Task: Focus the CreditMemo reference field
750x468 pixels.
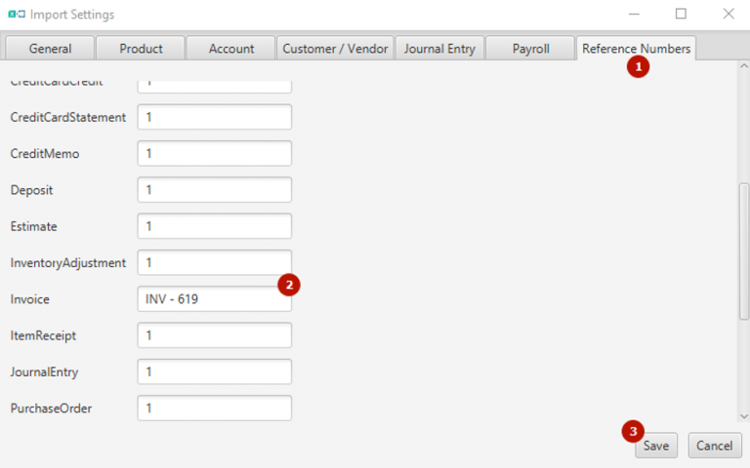Action: [214, 153]
